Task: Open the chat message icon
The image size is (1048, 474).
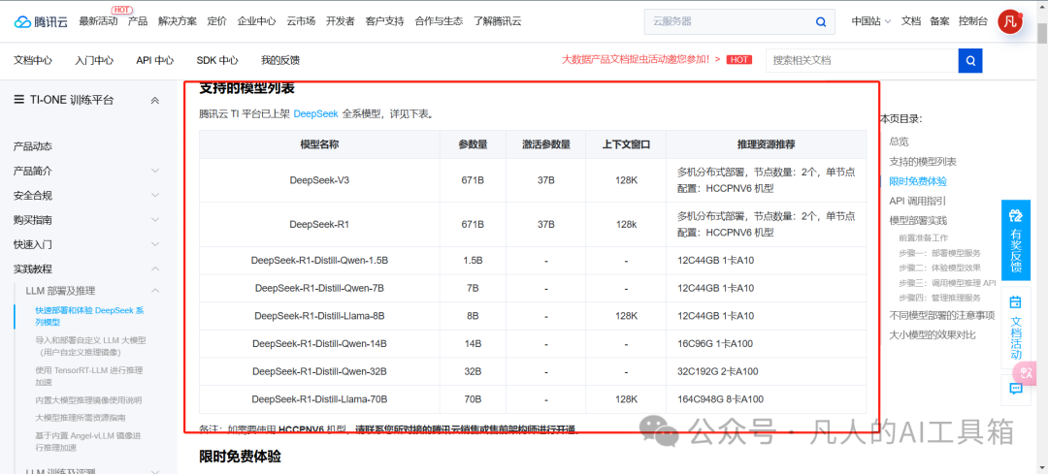Action: coord(1015,390)
